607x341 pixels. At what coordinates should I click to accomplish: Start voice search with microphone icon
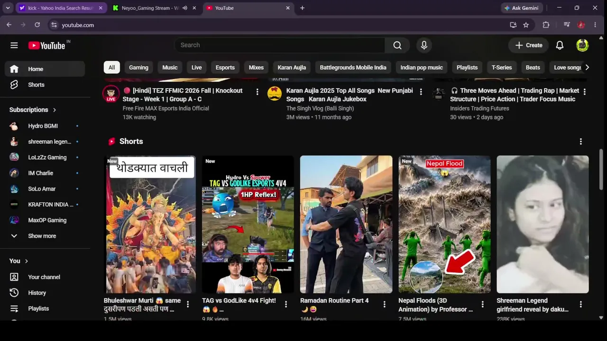pos(424,45)
